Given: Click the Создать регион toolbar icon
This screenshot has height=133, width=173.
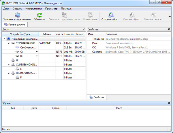Looking at the screenshot, I should pos(154,15).
